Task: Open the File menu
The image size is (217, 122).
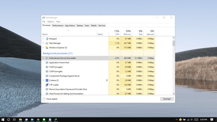Action: [x=44, y=22]
